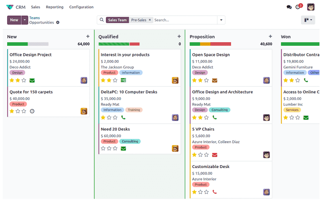Viewport: 321px width, 201px height.
Task: Click envelope activity icon on Open Space Design
Action: pyautogui.click(x=215, y=80)
